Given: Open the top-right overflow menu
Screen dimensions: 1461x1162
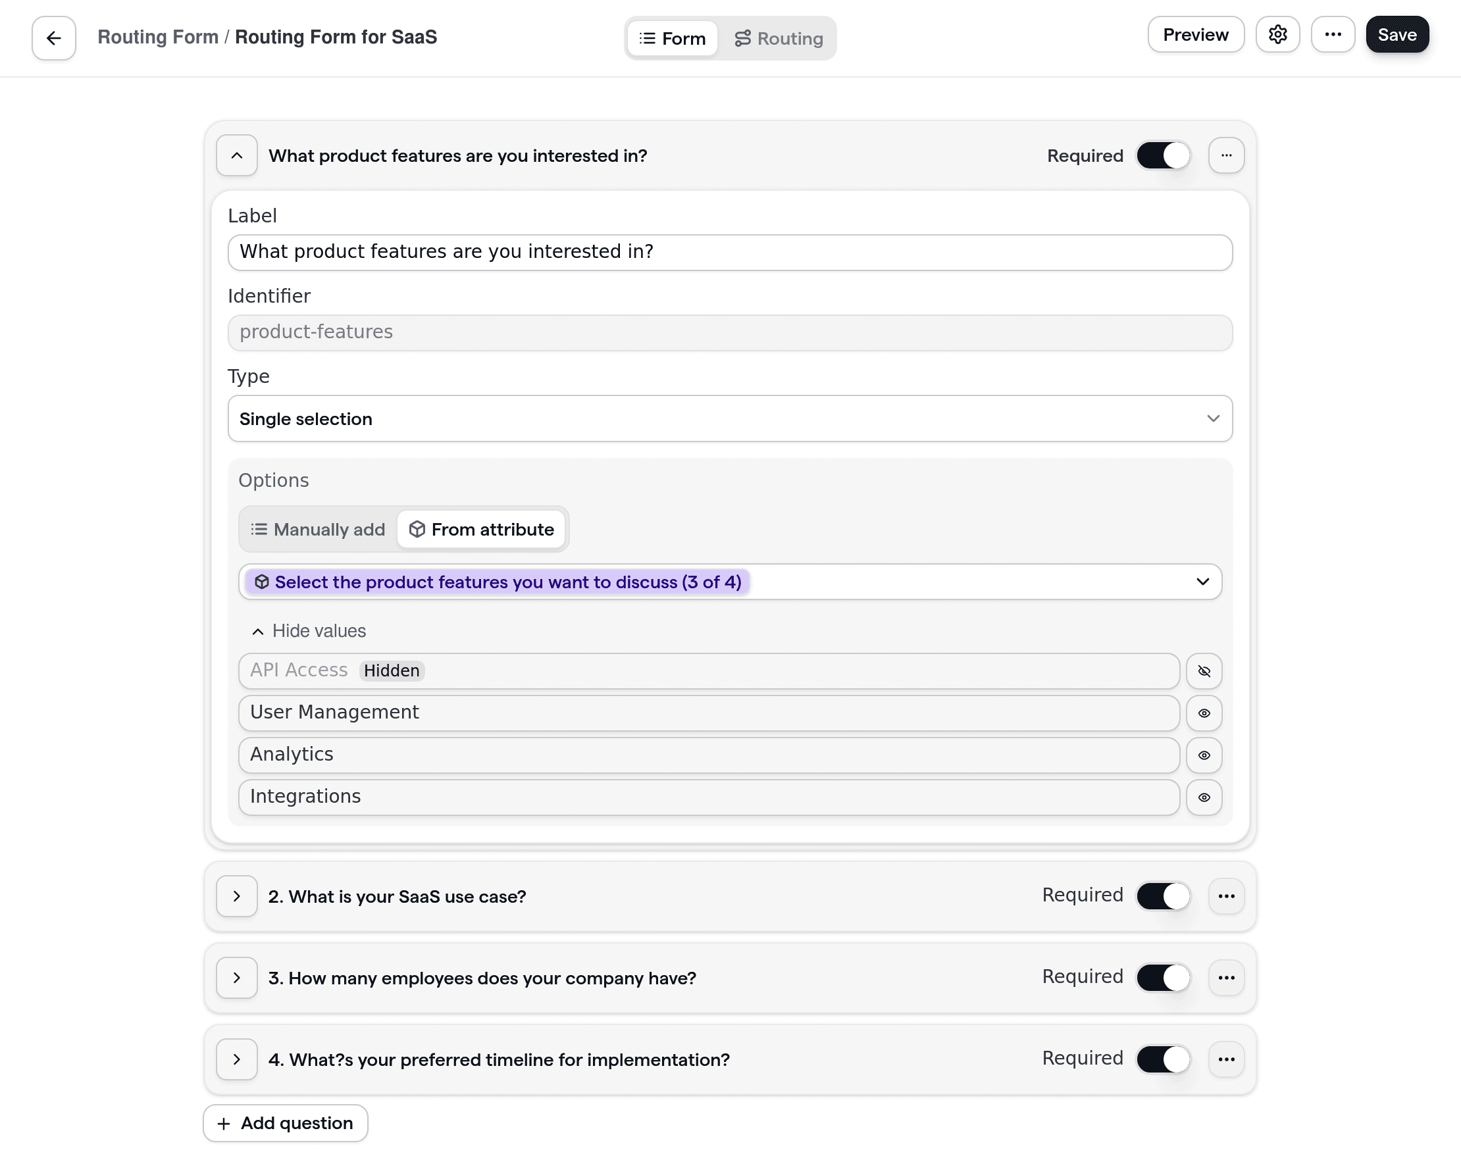Looking at the screenshot, I should coord(1333,34).
